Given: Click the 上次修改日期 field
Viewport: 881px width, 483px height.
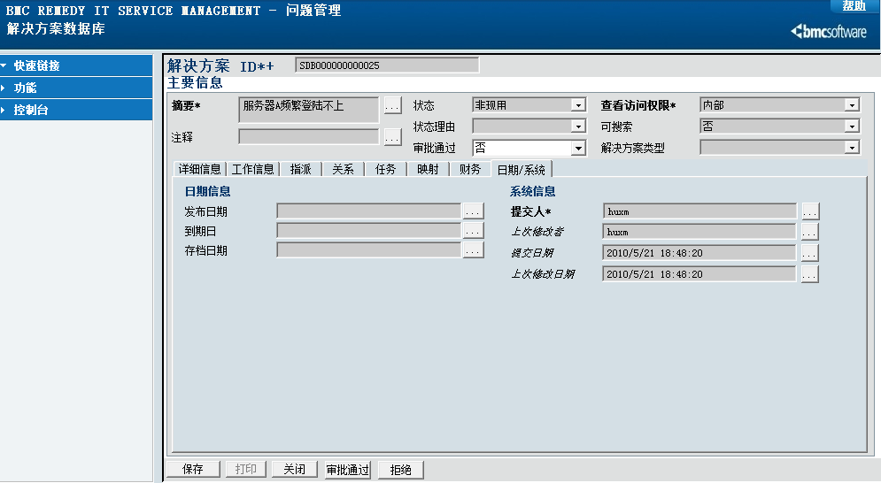Looking at the screenshot, I should click(x=699, y=274).
